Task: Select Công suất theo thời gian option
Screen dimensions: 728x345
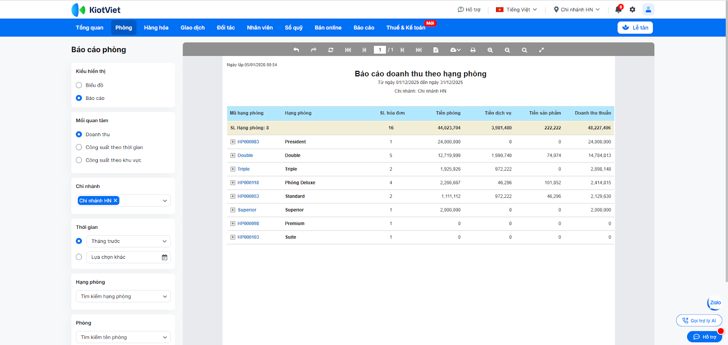Action: click(x=79, y=148)
